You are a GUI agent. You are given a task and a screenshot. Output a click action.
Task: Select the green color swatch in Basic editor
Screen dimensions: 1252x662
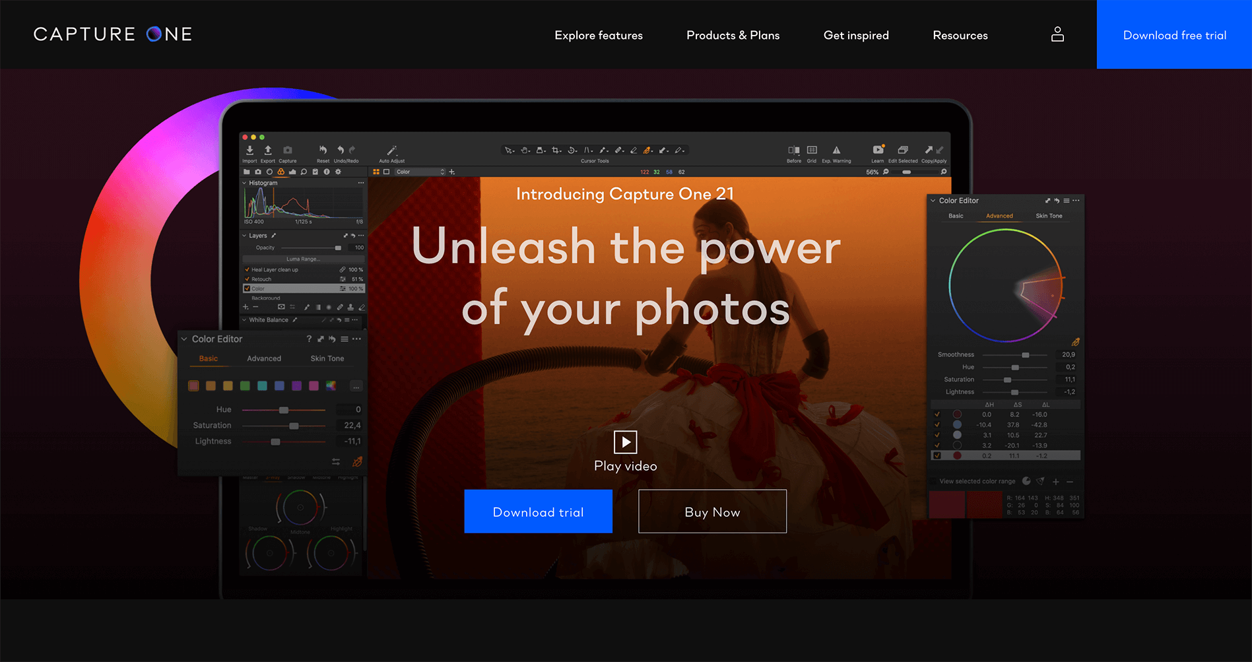click(x=245, y=385)
